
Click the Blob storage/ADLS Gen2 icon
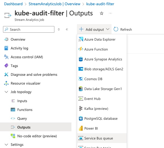click(x=81, y=69)
